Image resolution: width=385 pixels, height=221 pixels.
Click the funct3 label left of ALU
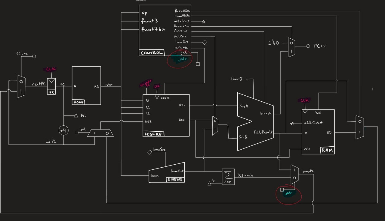click(x=236, y=79)
